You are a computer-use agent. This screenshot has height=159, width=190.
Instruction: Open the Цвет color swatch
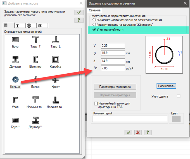(176, 119)
